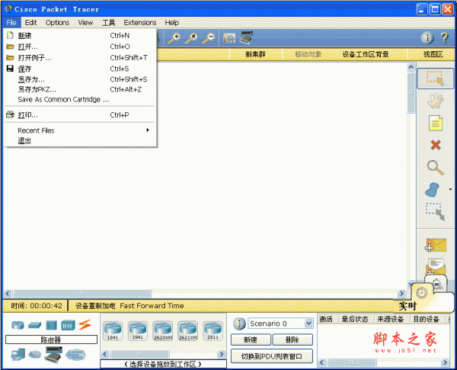Select the blue Draw Polygon tool
The width and height of the screenshot is (457, 370).
click(432, 189)
